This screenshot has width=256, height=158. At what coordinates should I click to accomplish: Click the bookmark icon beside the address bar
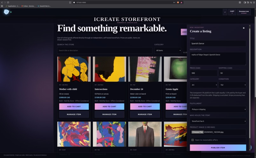click(x=70, y=3)
